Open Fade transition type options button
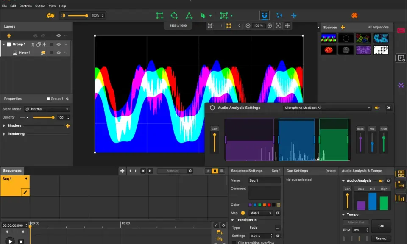This screenshot has width=407, height=244. pos(277,228)
